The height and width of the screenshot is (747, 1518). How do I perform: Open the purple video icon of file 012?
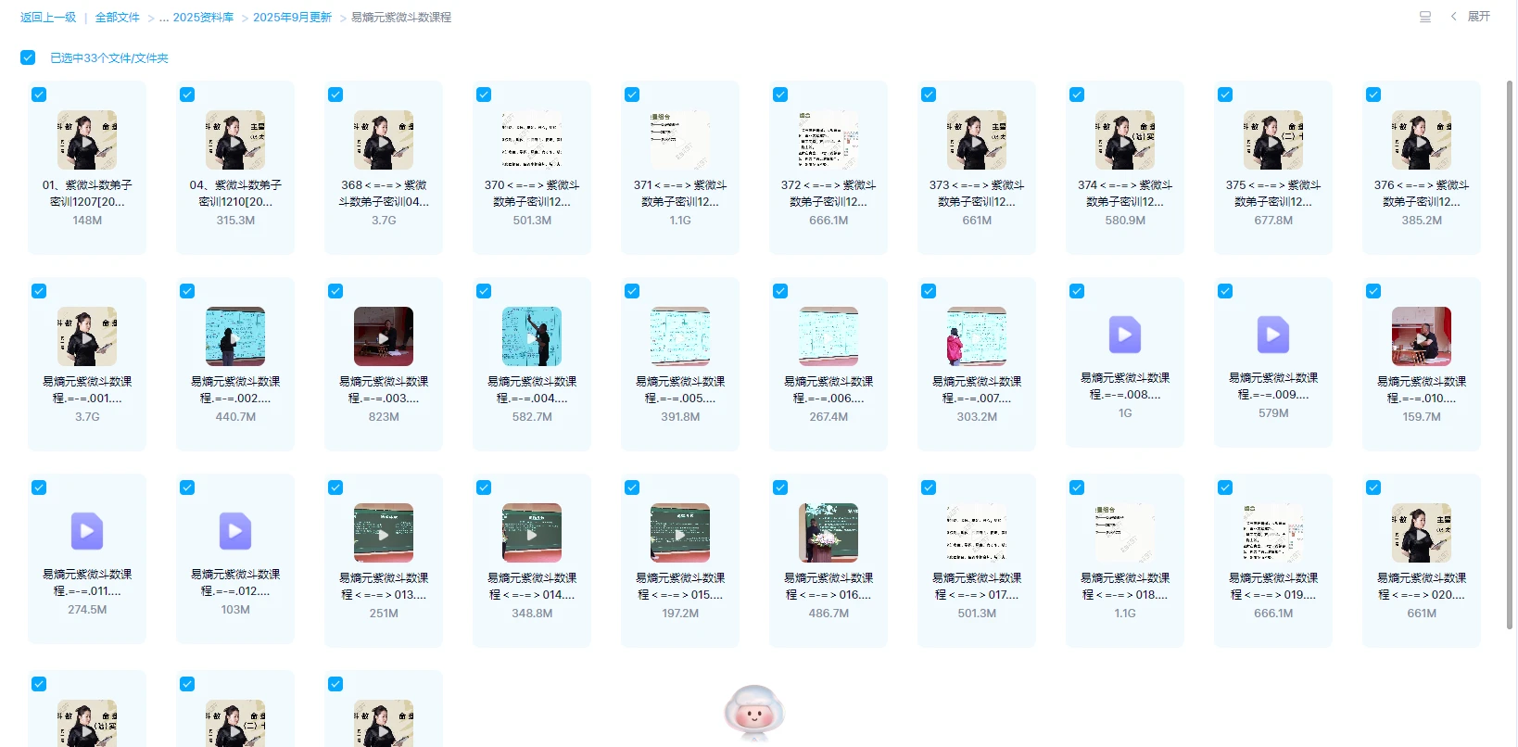pyautogui.click(x=235, y=531)
